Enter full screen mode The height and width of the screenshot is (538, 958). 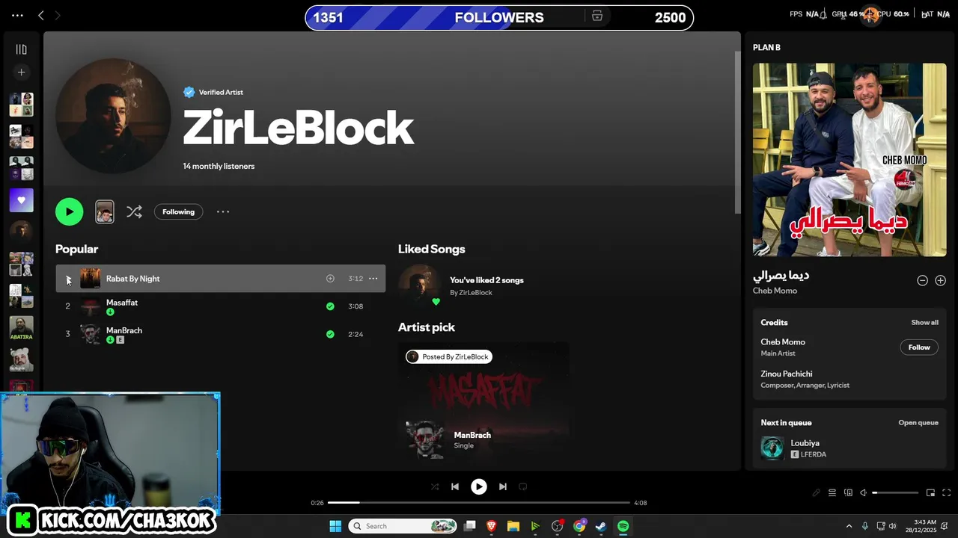(x=946, y=492)
